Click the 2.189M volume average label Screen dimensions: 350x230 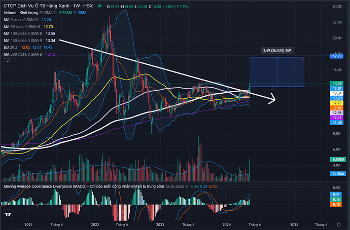[338, 174]
